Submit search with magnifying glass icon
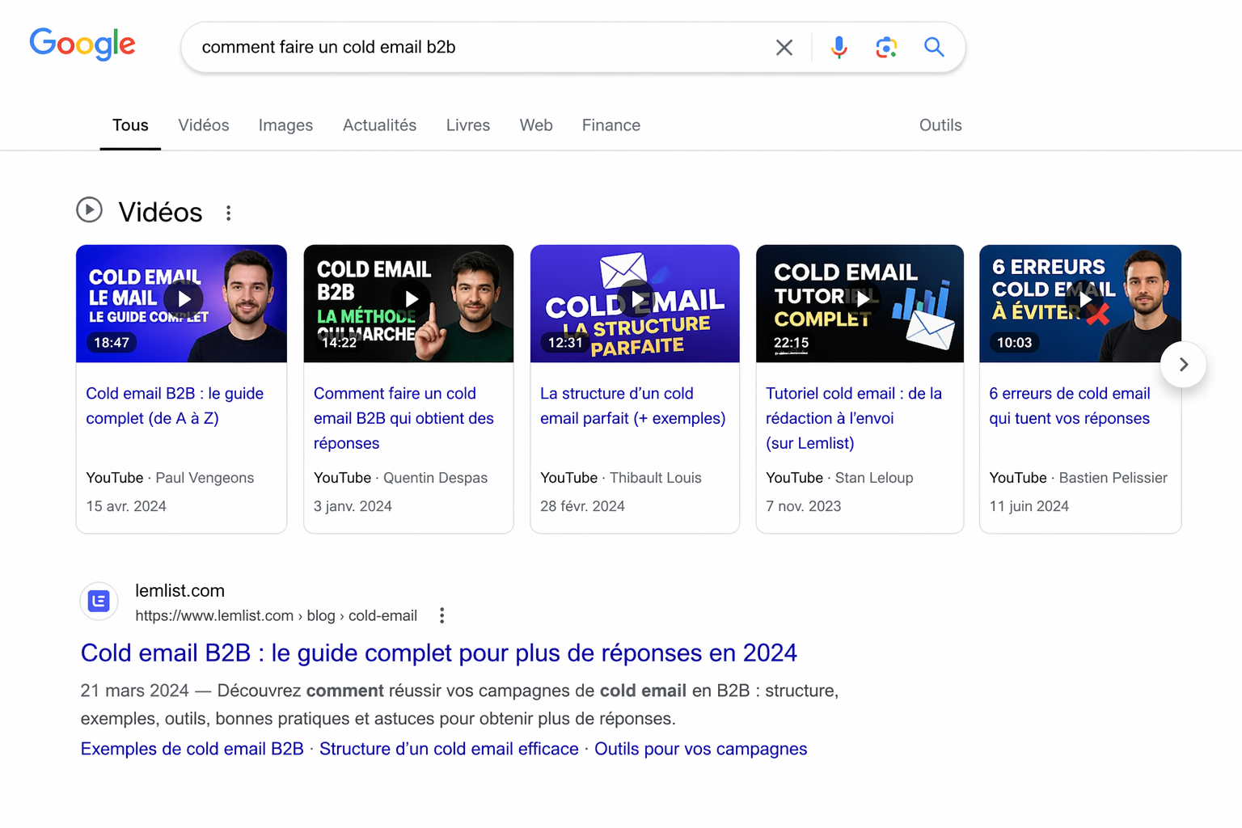This screenshot has height=828, width=1242. [934, 47]
